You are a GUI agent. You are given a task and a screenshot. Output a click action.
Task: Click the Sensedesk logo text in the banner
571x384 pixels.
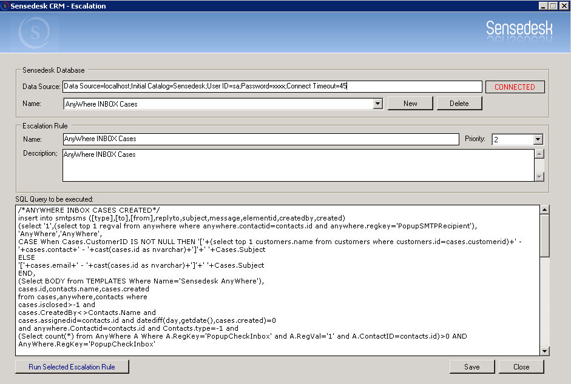pyautogui.click(x=519, y=28)
